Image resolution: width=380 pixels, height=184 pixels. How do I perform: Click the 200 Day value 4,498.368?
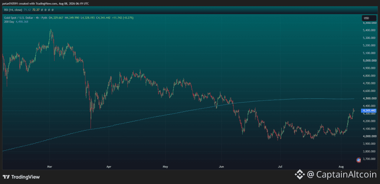coord(22,22)
